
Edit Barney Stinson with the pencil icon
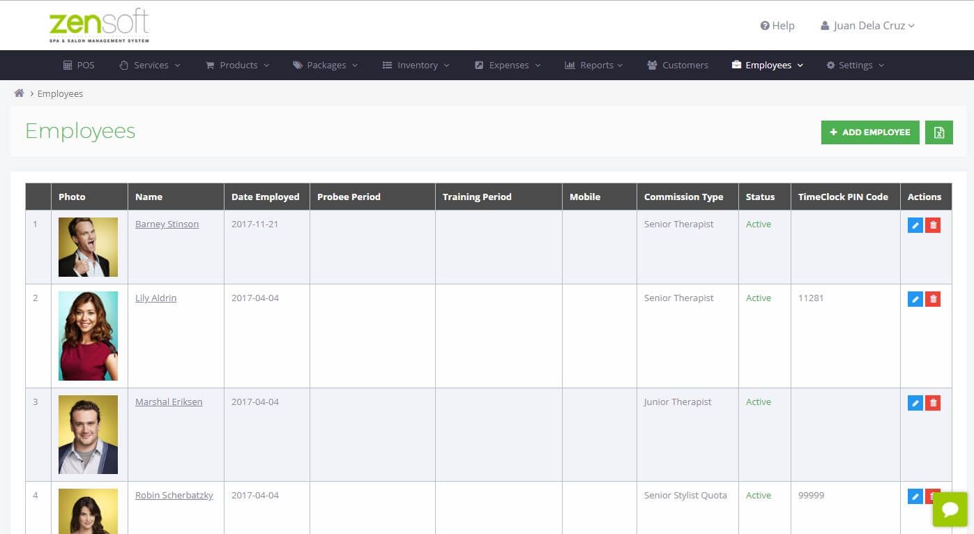915,225
